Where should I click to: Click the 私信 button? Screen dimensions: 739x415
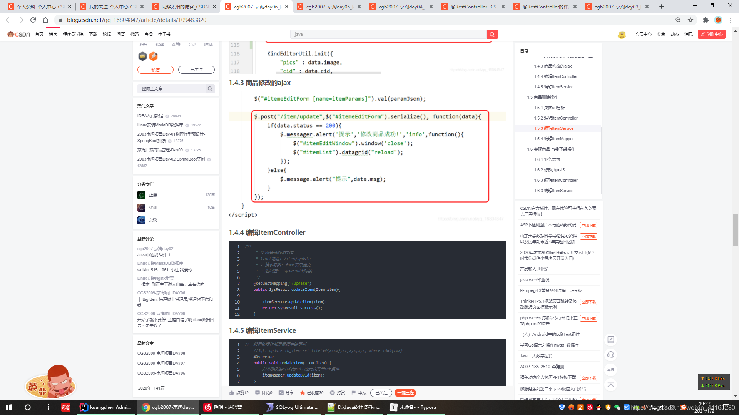coord(155,70)
